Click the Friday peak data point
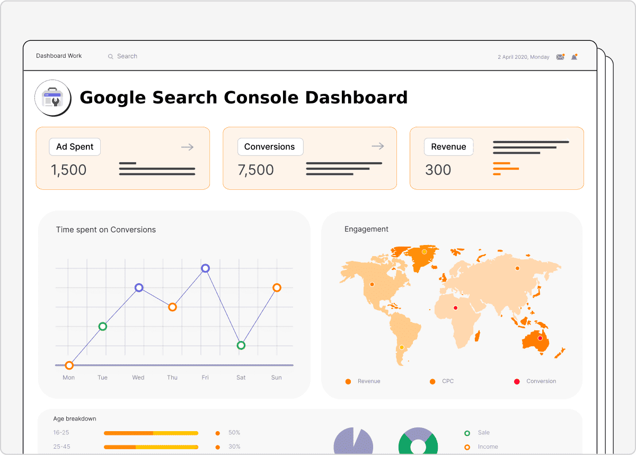636x455 pixels. pos(206,268)
